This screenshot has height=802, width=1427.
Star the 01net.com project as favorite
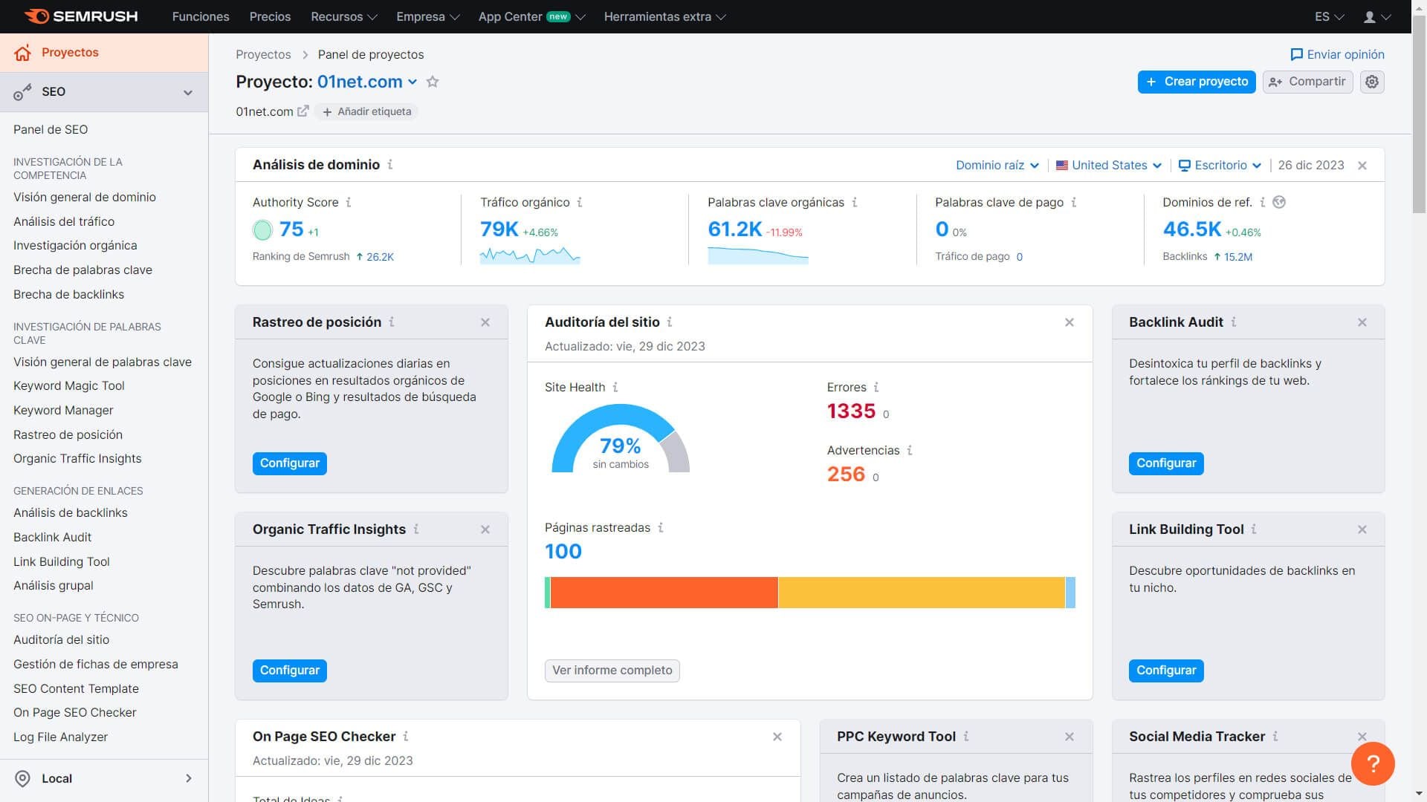pos(433,82)
